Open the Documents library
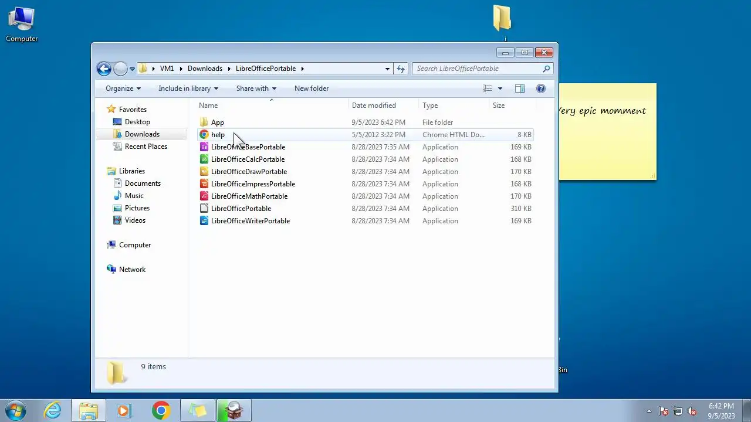The image size is (751, 422). coord(143,183)
